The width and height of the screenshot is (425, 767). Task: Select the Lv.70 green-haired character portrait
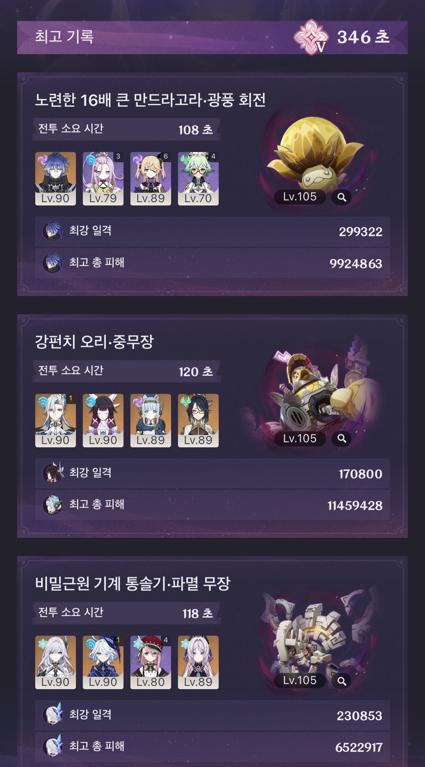198,179
